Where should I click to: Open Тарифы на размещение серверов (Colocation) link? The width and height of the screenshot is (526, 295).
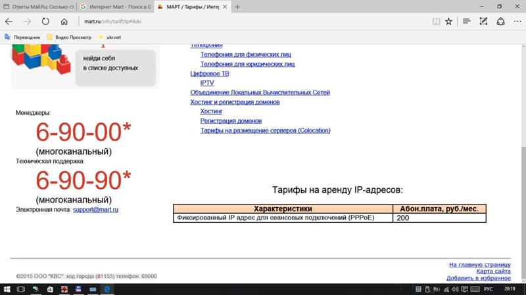point(266,130)
